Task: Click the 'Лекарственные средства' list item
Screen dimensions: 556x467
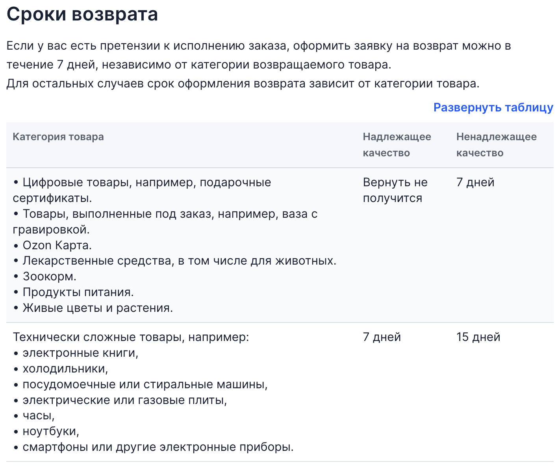Action: pos(175,261)
